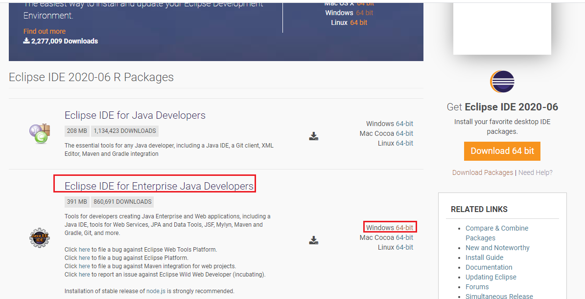Screen dimensions: 585x299
Task: Click the RELATED LINKS heading
Action: [479, 209]
